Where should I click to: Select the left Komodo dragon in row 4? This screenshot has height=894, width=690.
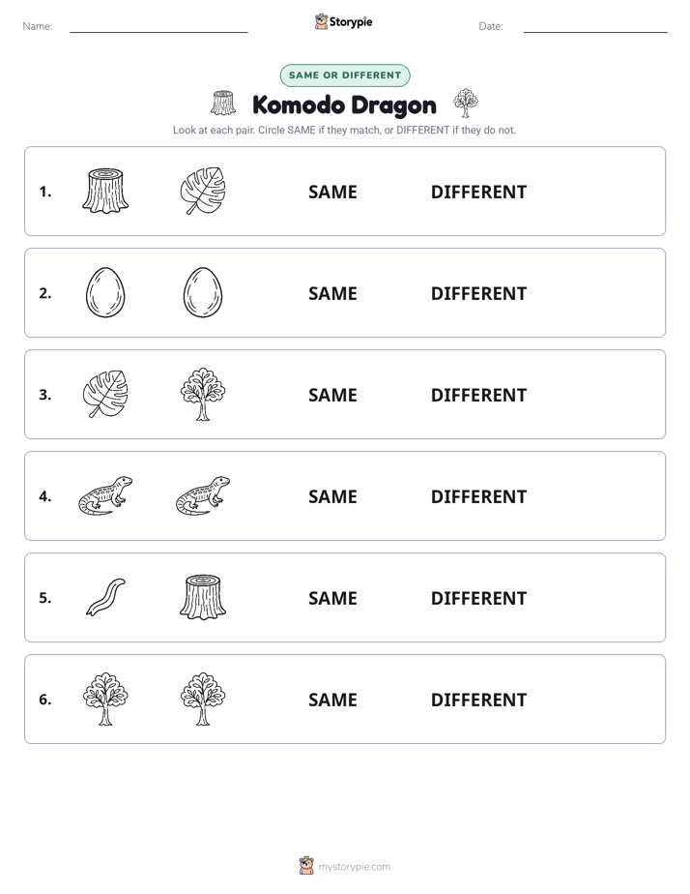[x=105, y=495]
